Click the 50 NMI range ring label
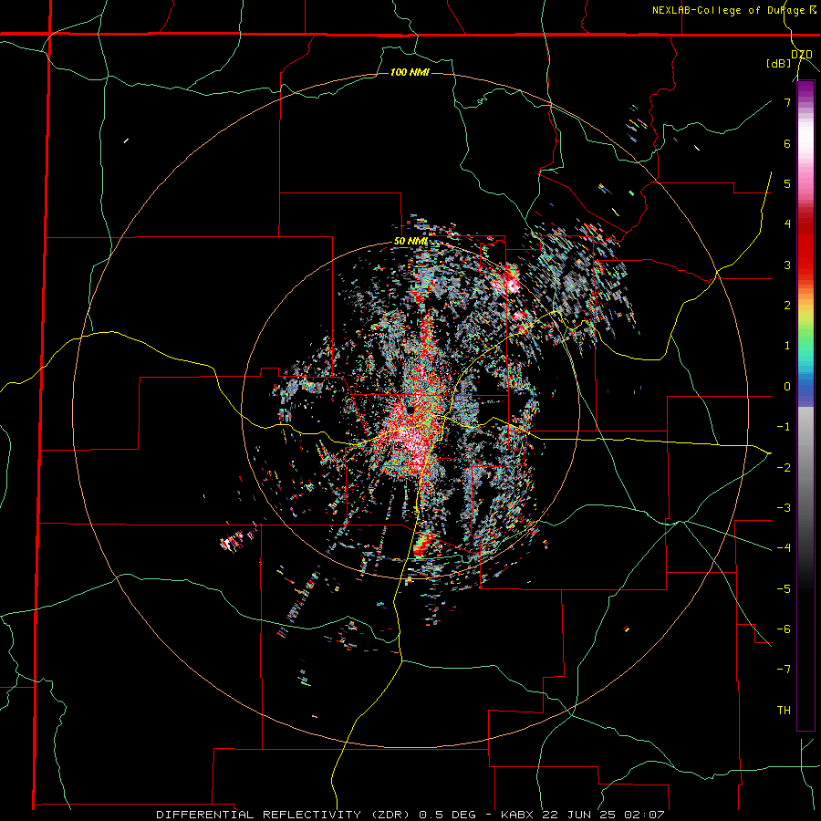The height and width of the screenshot is (821, 821). click(410, 242)
